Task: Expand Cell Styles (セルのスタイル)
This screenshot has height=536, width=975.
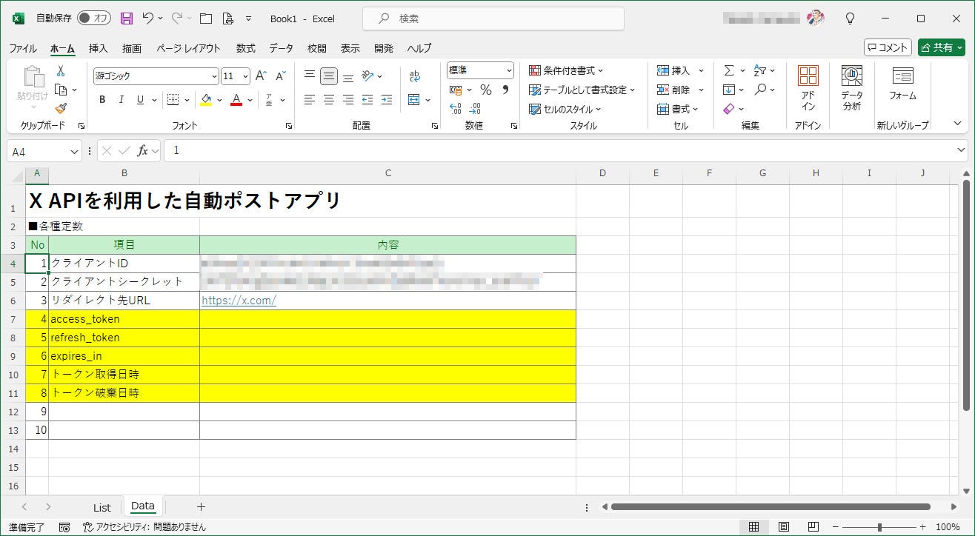Action: pos(565,109)
